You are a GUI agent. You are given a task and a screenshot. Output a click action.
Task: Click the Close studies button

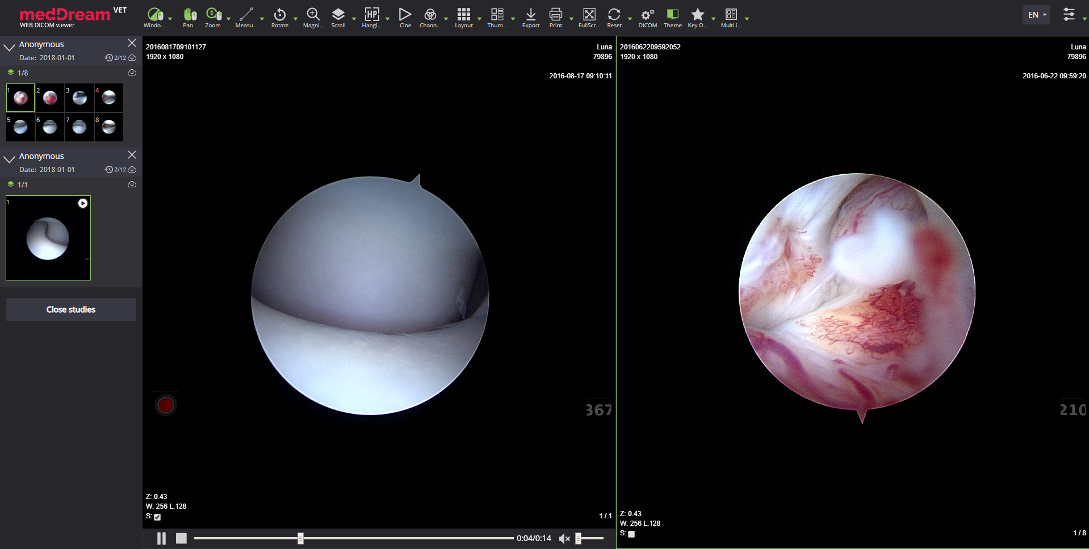70,309
